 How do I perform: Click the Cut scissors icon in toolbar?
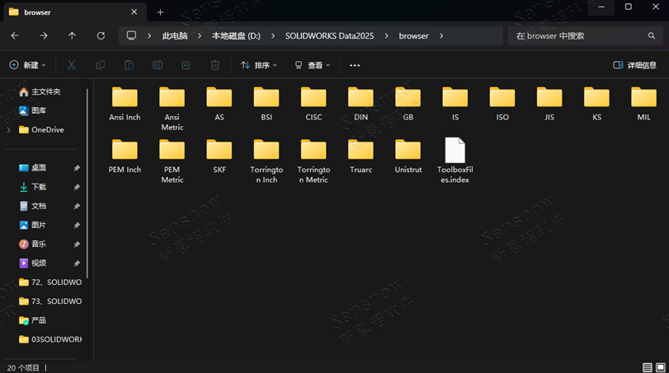click(x=72, y=65)
